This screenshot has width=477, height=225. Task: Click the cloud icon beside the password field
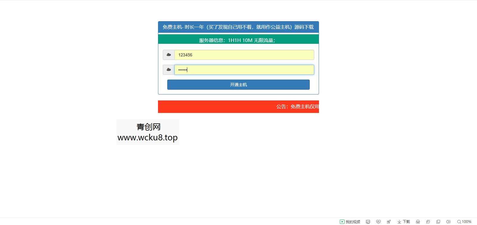pos(169,70)
